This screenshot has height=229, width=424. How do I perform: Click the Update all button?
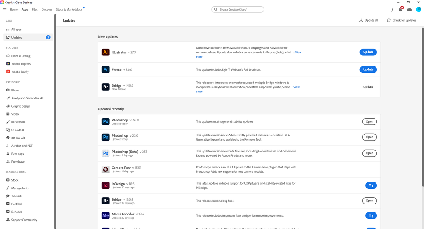click(x=368, y=20)
